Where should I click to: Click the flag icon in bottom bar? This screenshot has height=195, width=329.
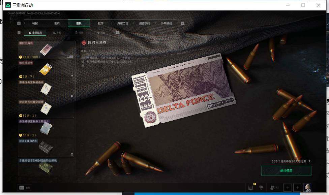tap(261, 188)
